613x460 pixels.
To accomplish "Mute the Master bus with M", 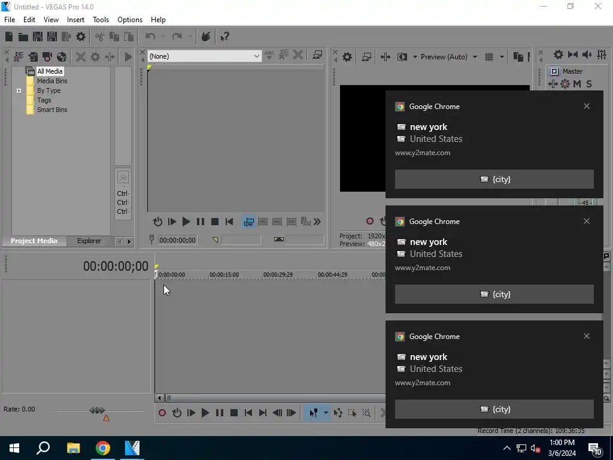I will point(577,84).
